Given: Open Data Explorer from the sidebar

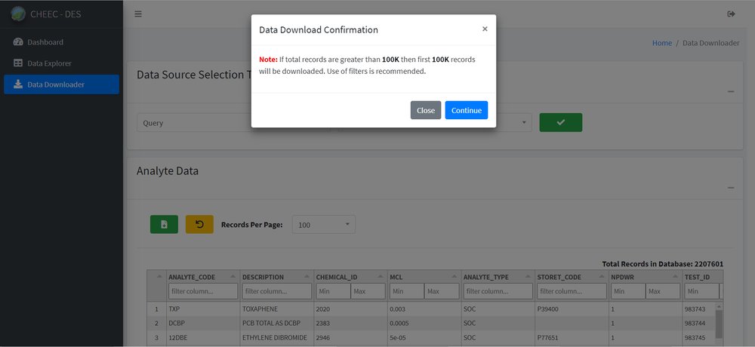Looking at the screenshot, I should pos(49,63).
